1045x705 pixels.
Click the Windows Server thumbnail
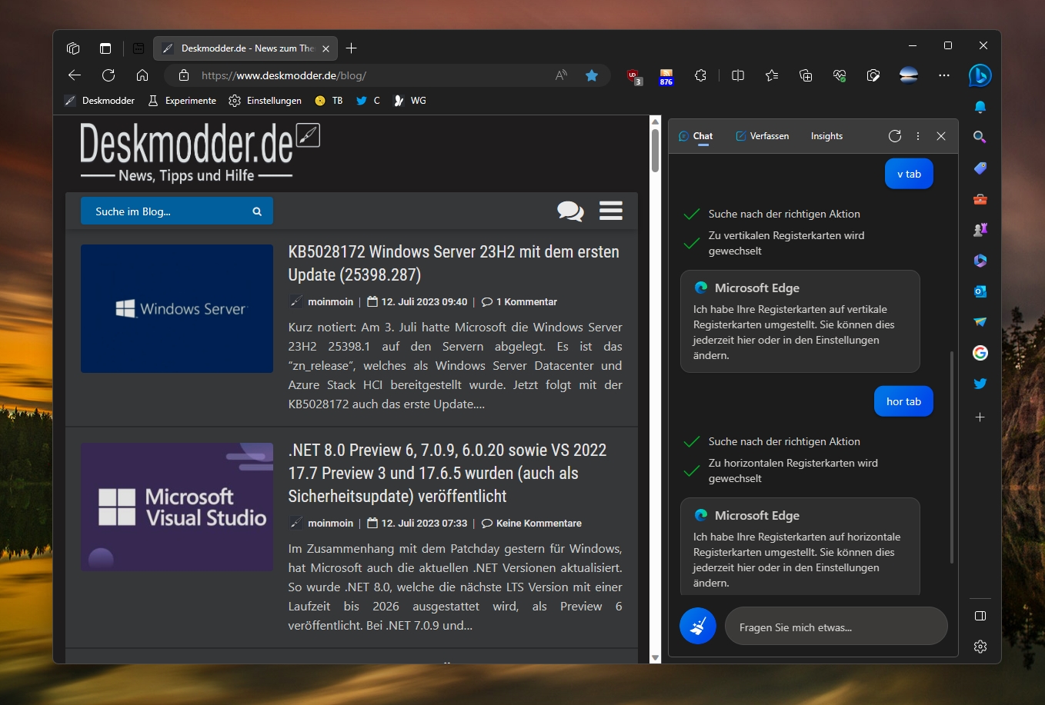coord(177,308)
